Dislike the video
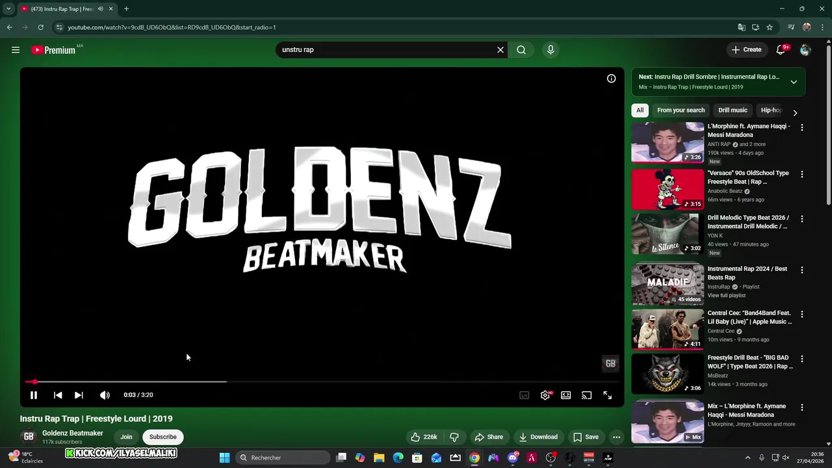 (454, 437)
